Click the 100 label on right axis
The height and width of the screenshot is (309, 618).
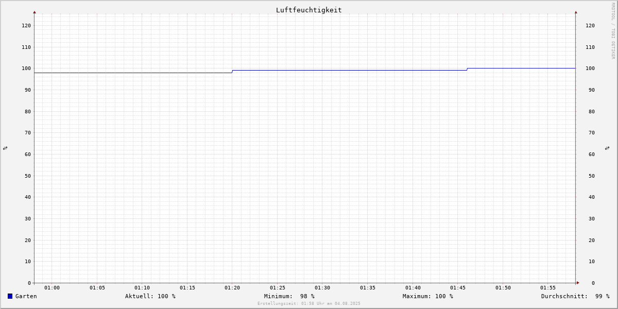(x=590, y=68)
